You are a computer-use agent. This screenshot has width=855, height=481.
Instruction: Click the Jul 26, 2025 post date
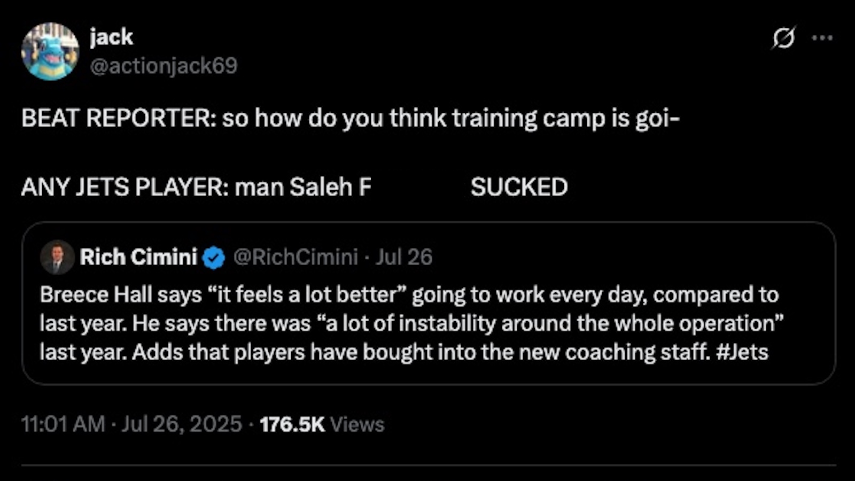[x=182, y=424]
